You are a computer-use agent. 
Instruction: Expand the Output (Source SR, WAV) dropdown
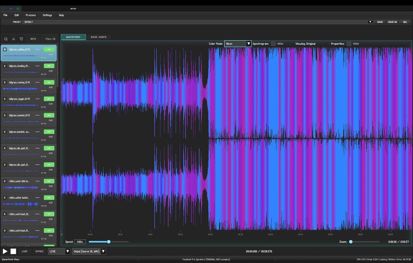tap(89, 251)
